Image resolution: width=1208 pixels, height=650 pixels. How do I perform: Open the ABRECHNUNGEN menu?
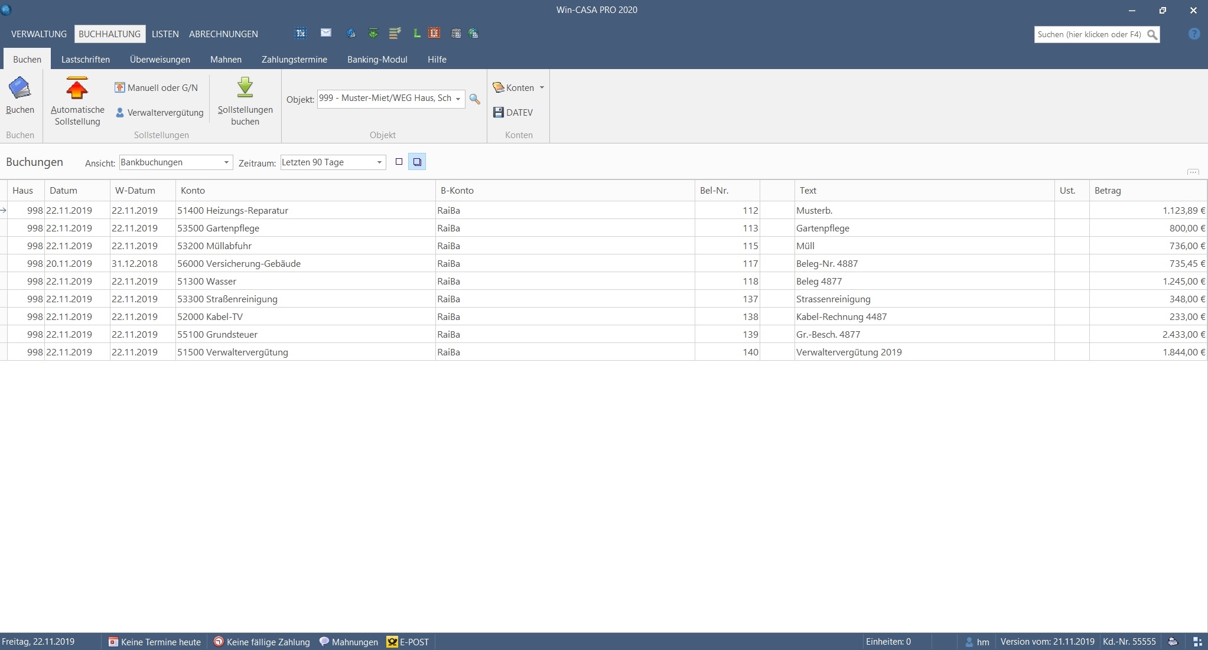(223, 34)
